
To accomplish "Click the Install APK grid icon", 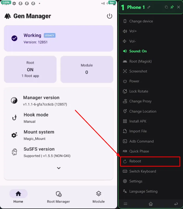I will 125,121.
